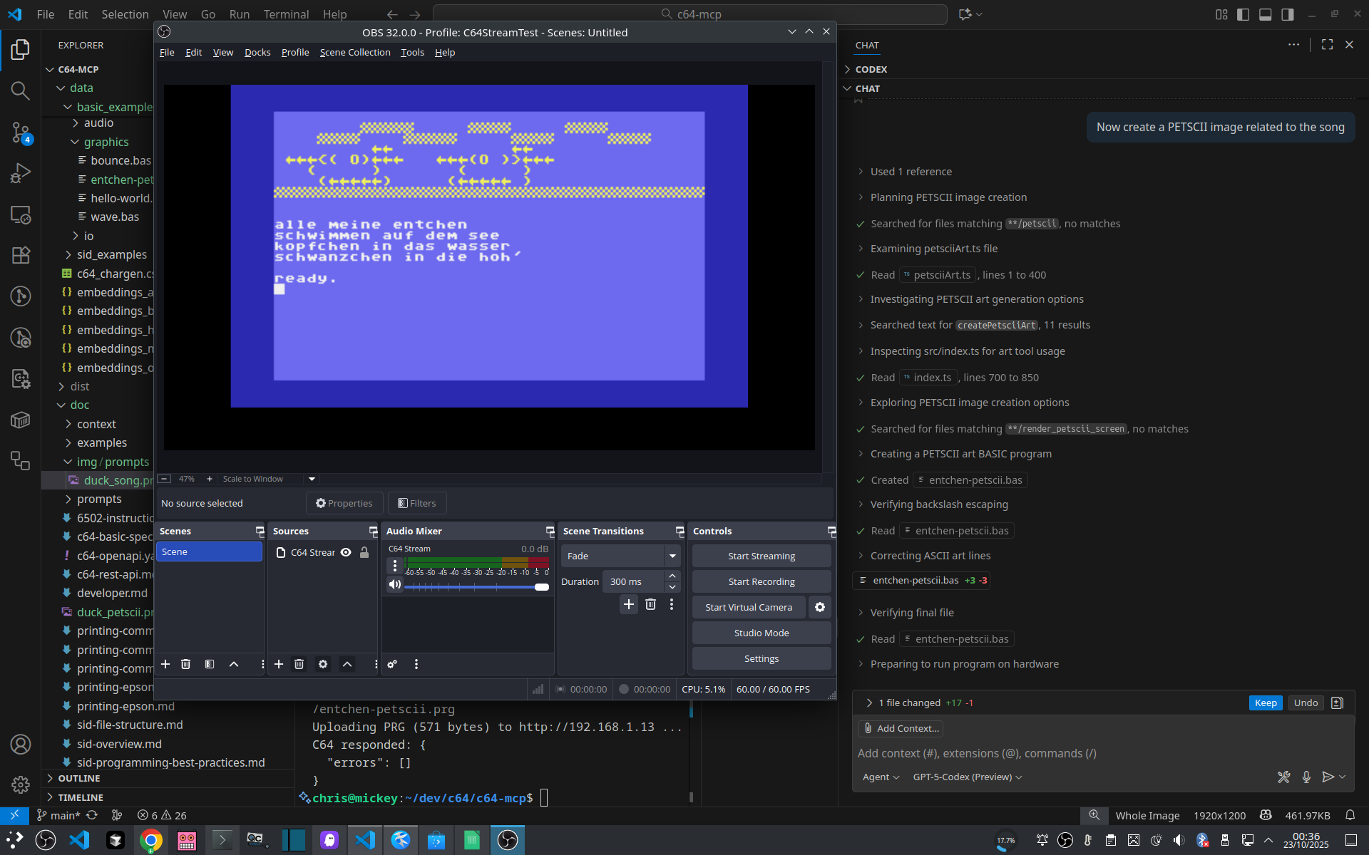
Task: Open advanced audio properties gears icon
Action: click(392, 664)
